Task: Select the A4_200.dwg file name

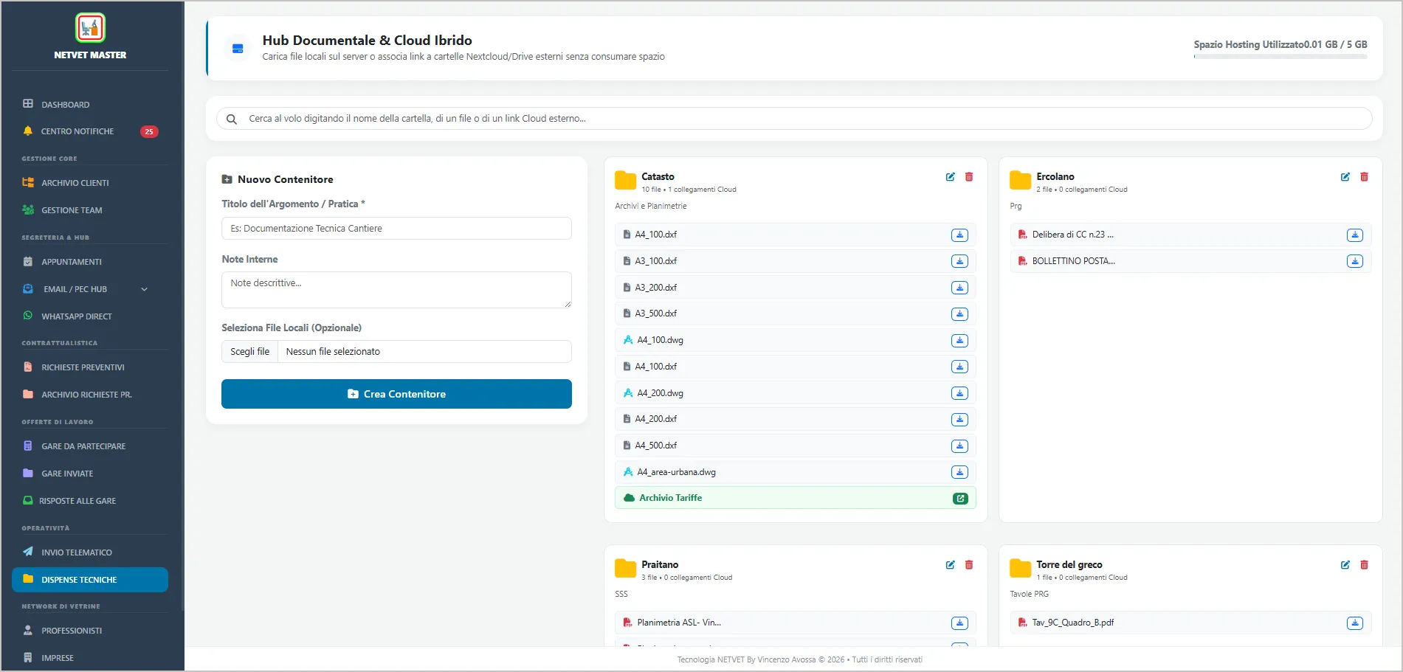Action: coord(660,393)
